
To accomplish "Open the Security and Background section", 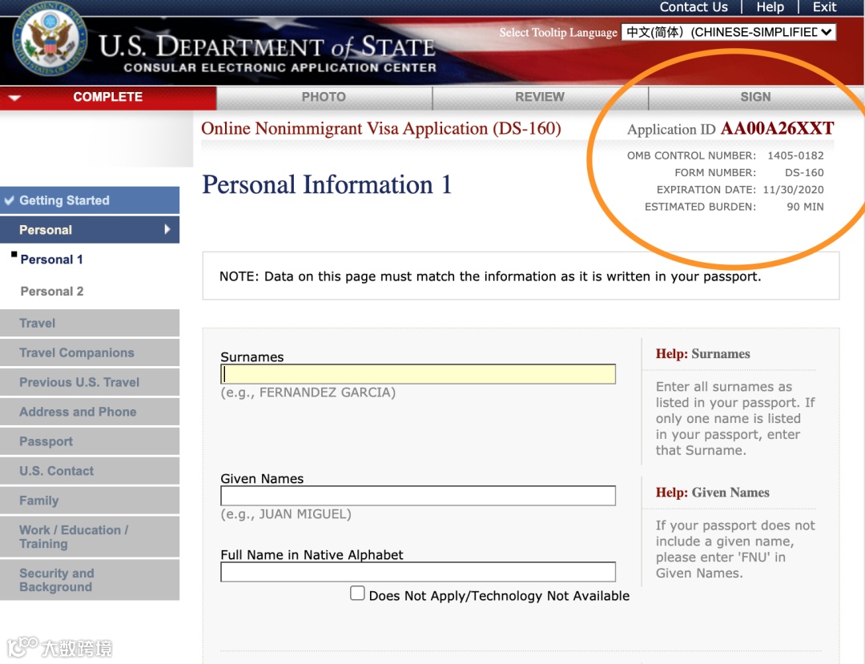I will pos(90,580).
